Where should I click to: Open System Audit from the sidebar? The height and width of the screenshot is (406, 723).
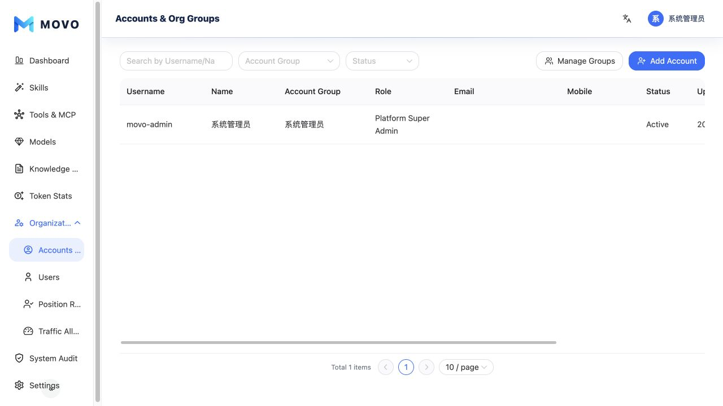(47, 358)
